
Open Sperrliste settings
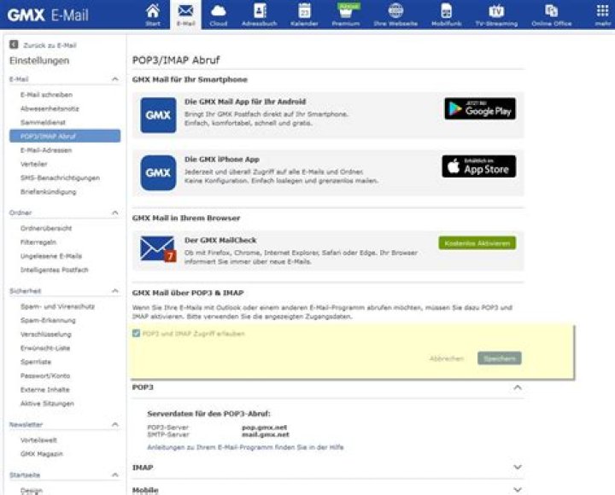click(36, 362)
